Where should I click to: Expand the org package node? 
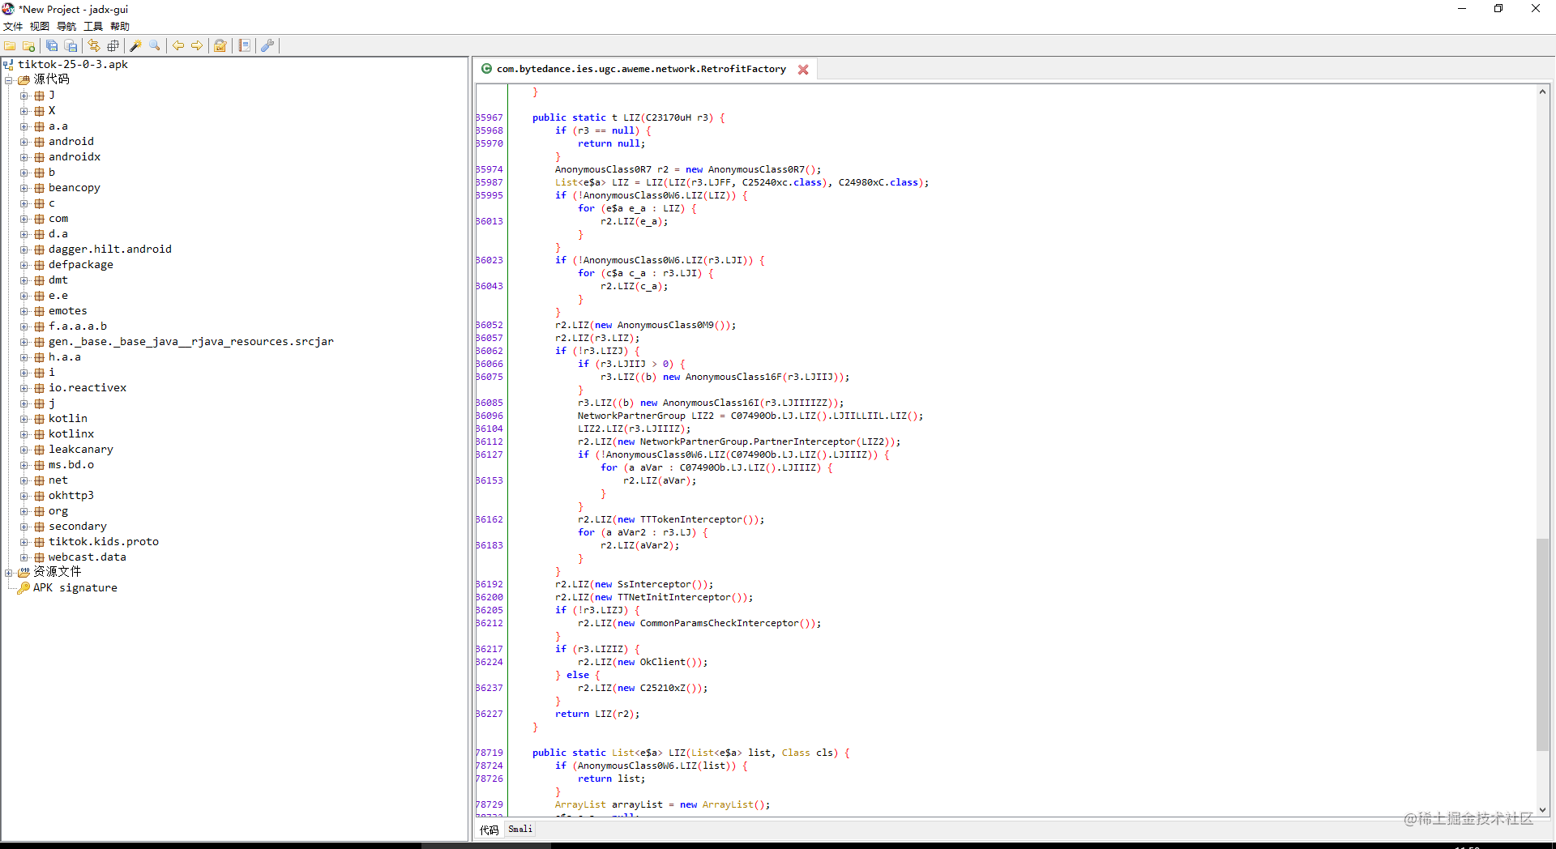24,511
